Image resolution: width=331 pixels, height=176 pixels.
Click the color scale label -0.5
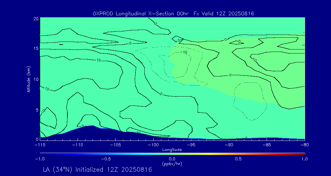[x=106, y=159]
